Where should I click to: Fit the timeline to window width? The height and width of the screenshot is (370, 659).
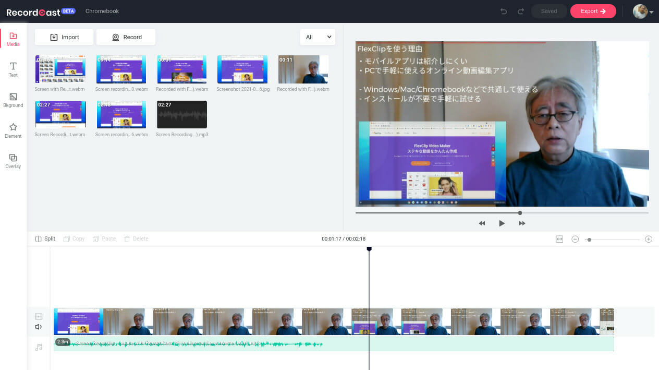pos(559,239)
